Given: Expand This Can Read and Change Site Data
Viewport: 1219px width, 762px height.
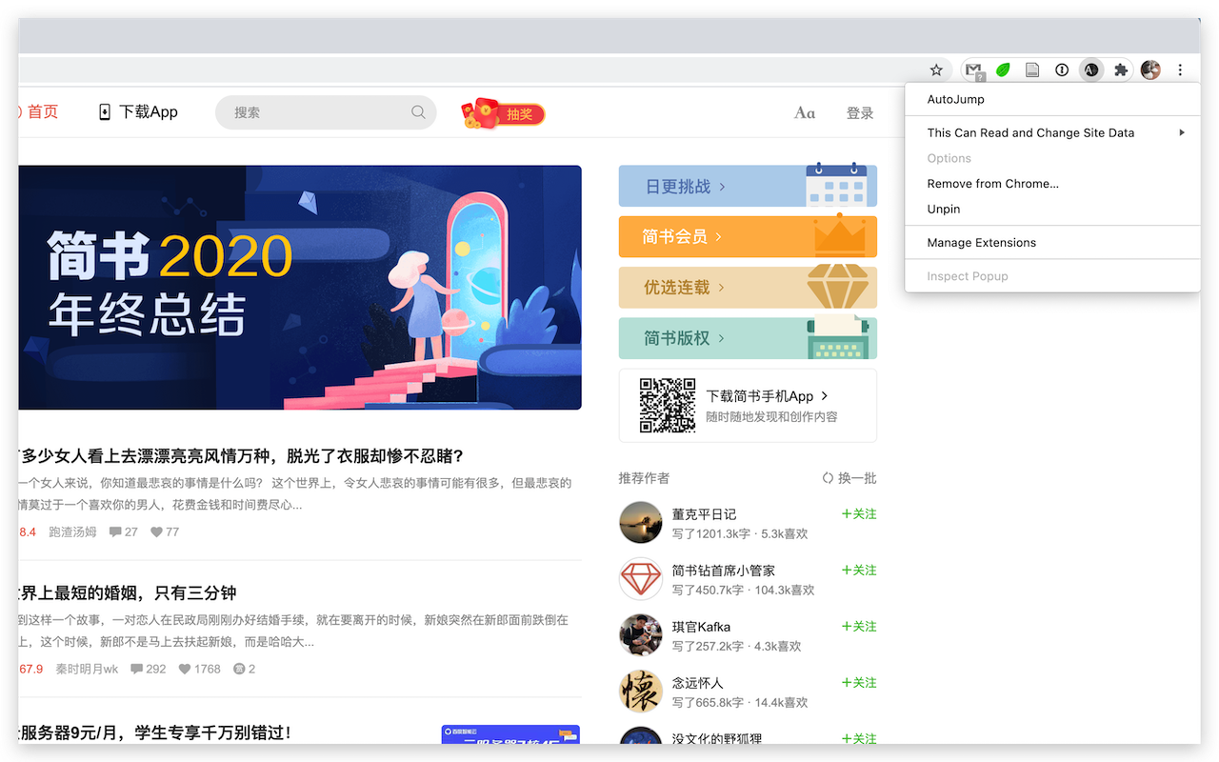Looking at the screenshot, I should [x=1030, y=132].
